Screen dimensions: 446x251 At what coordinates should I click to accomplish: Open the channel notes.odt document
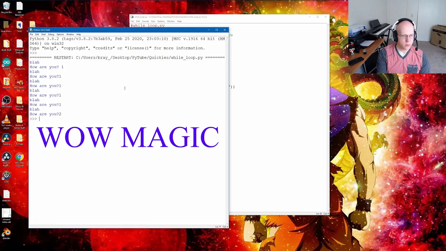[x=6, y=215]
